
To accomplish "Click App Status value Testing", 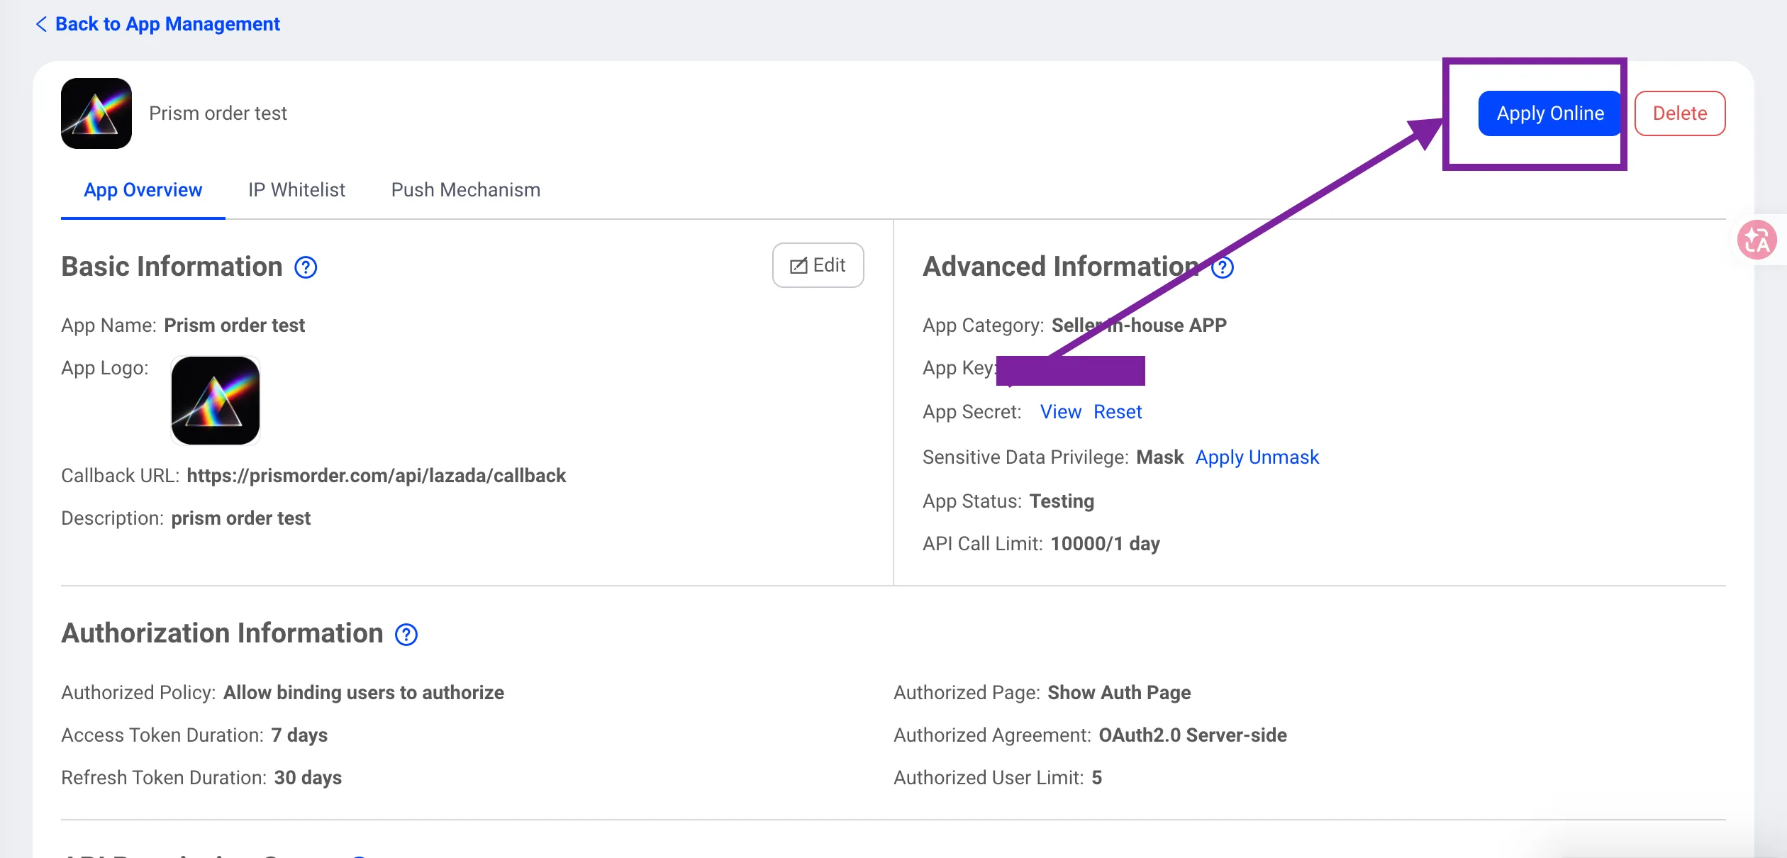I will 1062,501.
